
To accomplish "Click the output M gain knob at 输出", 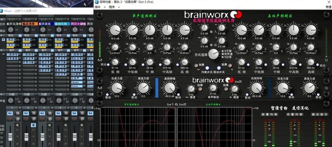I will 204,40.
